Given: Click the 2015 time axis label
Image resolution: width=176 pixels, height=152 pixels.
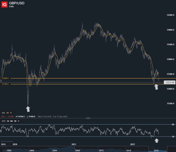Looking at the screenshot, I should click(x=3, y=144).
